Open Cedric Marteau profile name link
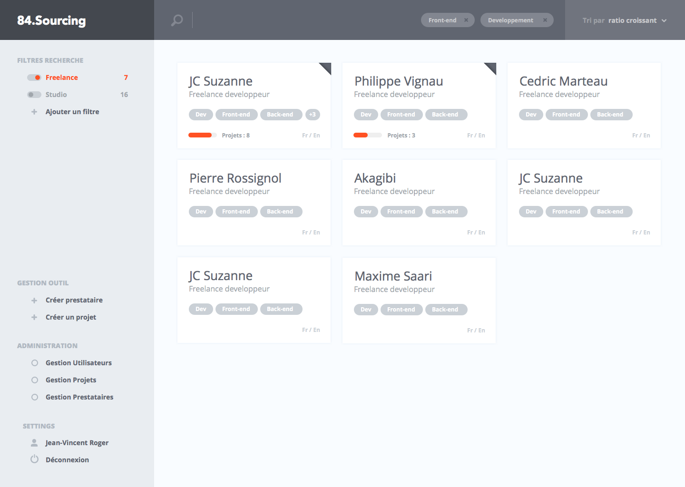 (x=563, y=81)
